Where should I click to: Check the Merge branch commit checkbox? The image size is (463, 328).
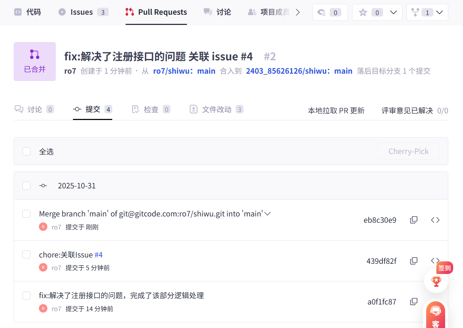click(x=27, y=214)
